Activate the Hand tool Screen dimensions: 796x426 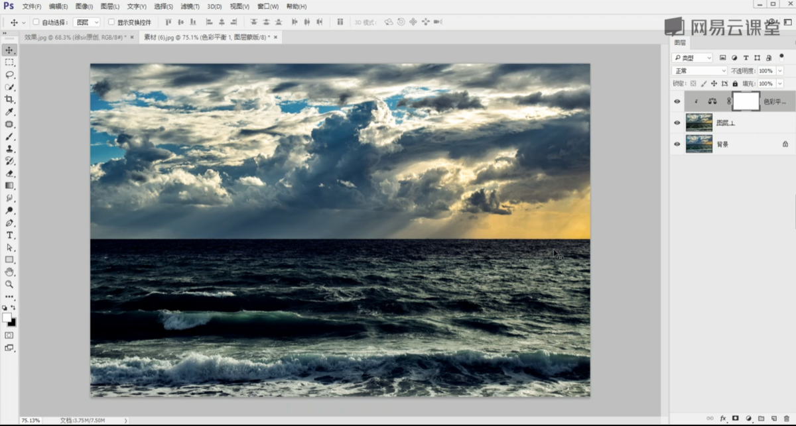(9, 272)
